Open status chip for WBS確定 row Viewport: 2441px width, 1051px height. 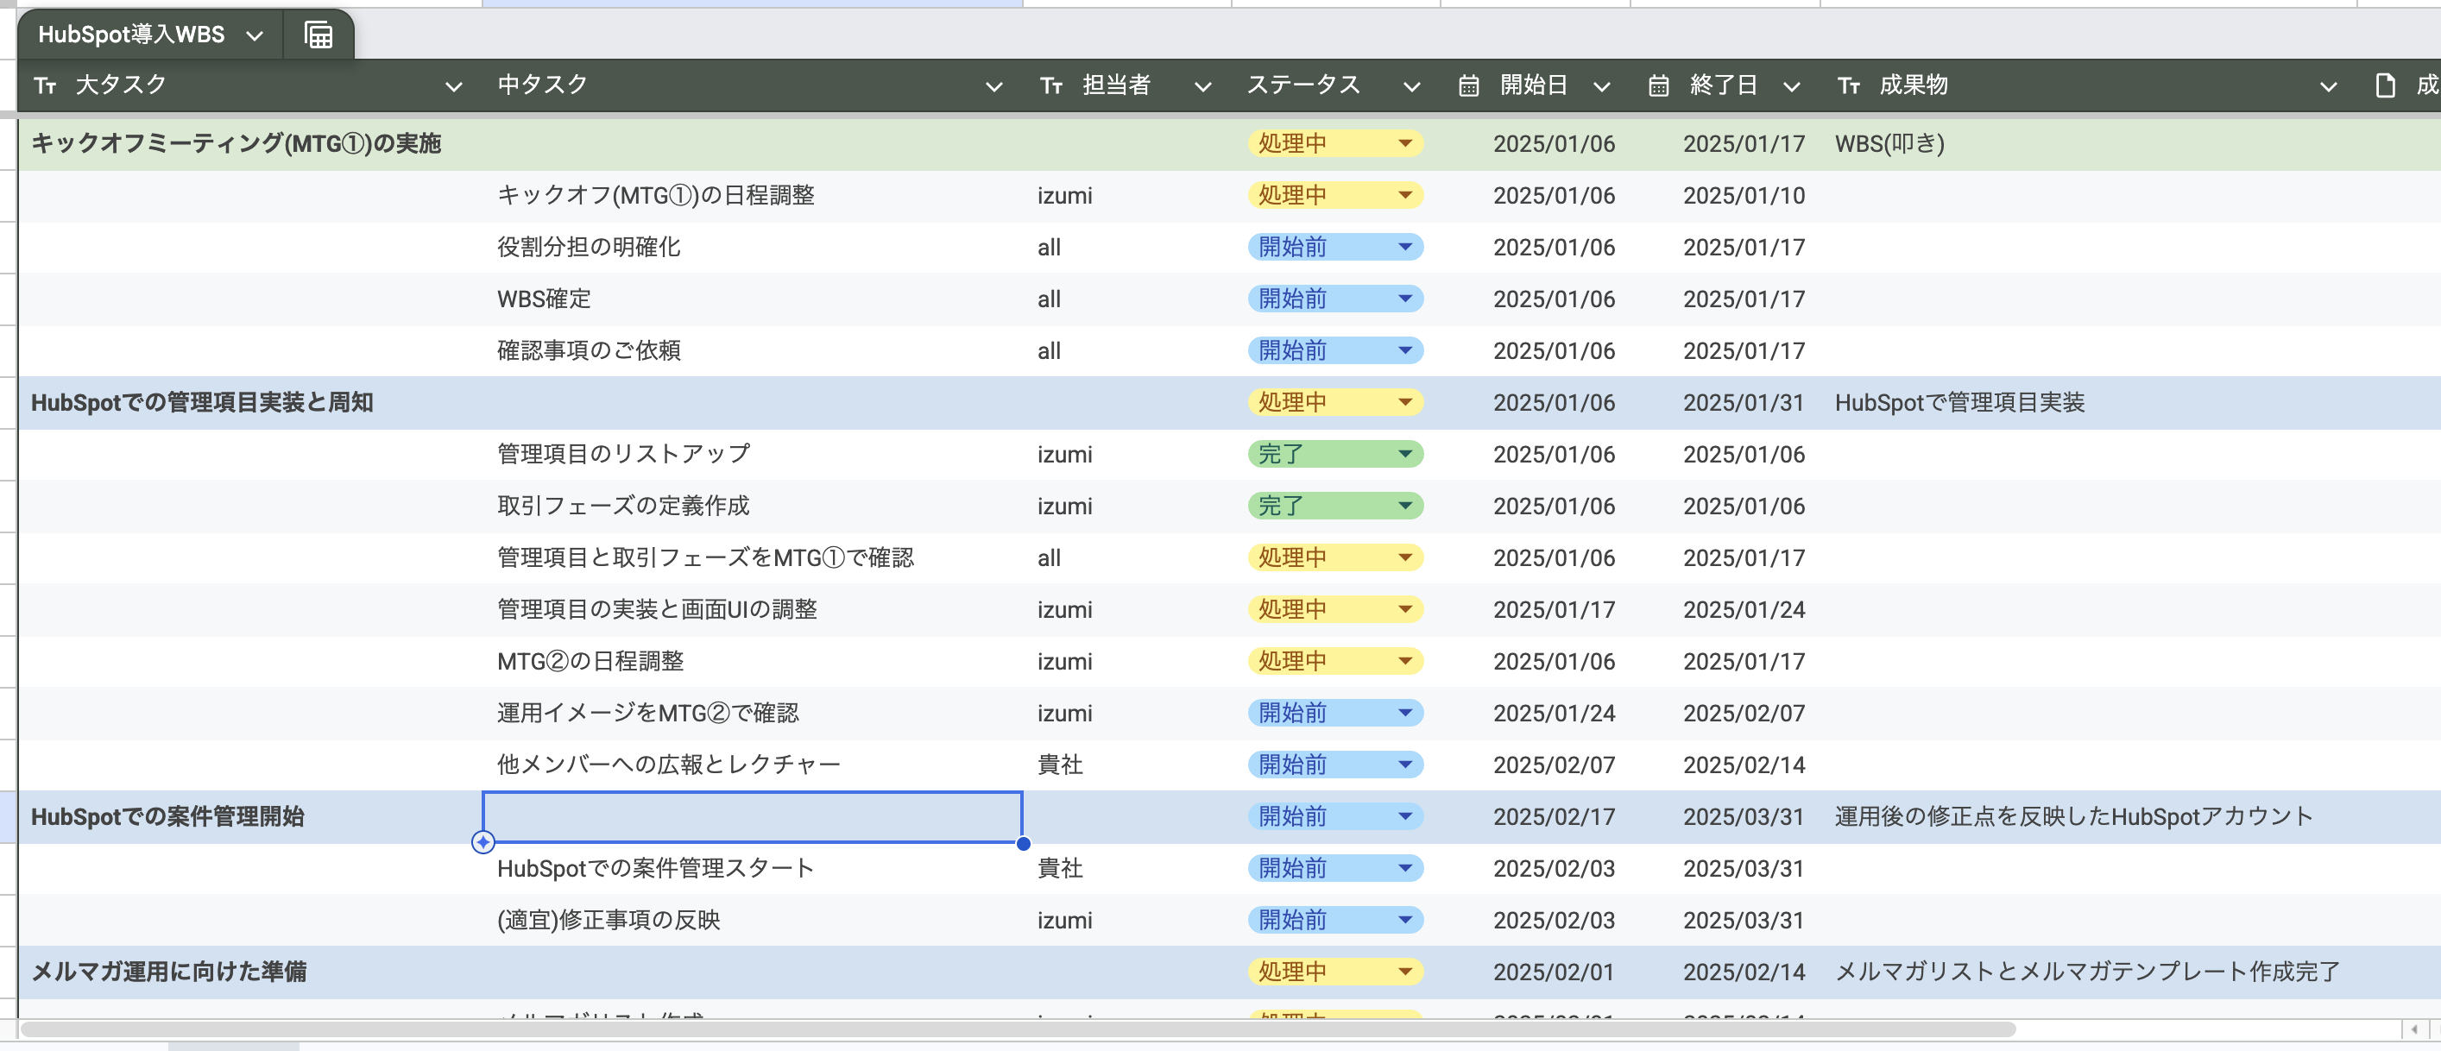pos(1335,299)
